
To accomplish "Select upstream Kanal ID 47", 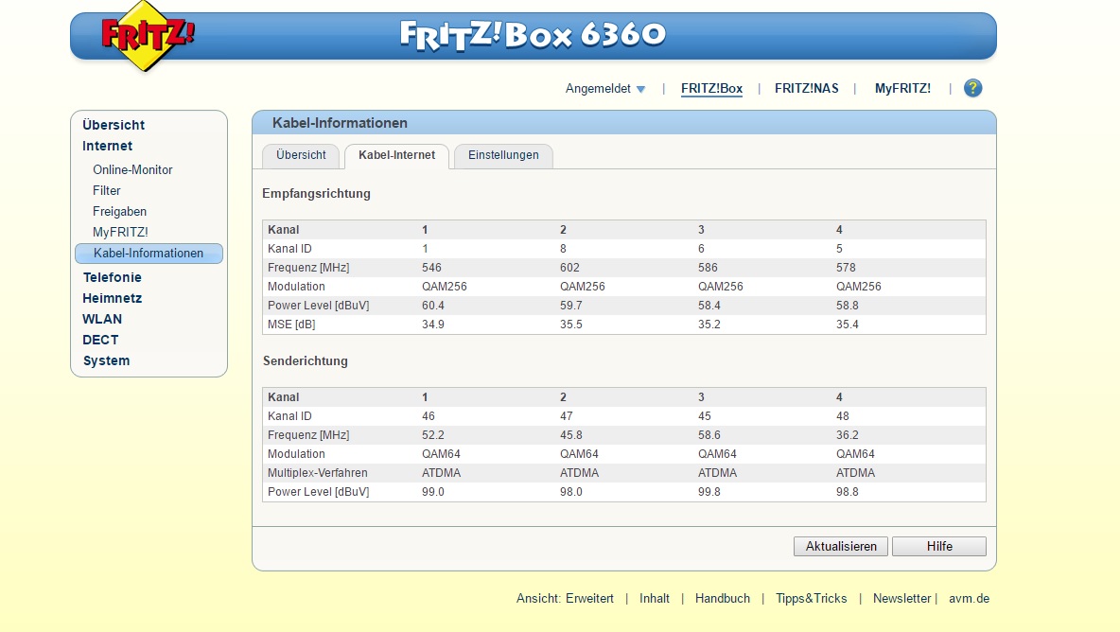I will click(567, 416).
